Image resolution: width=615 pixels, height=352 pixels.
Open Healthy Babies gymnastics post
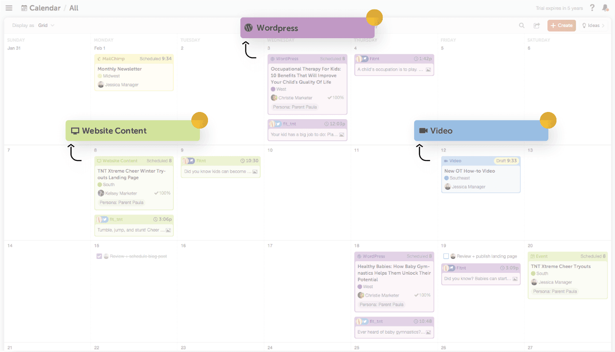click(394, 273)
